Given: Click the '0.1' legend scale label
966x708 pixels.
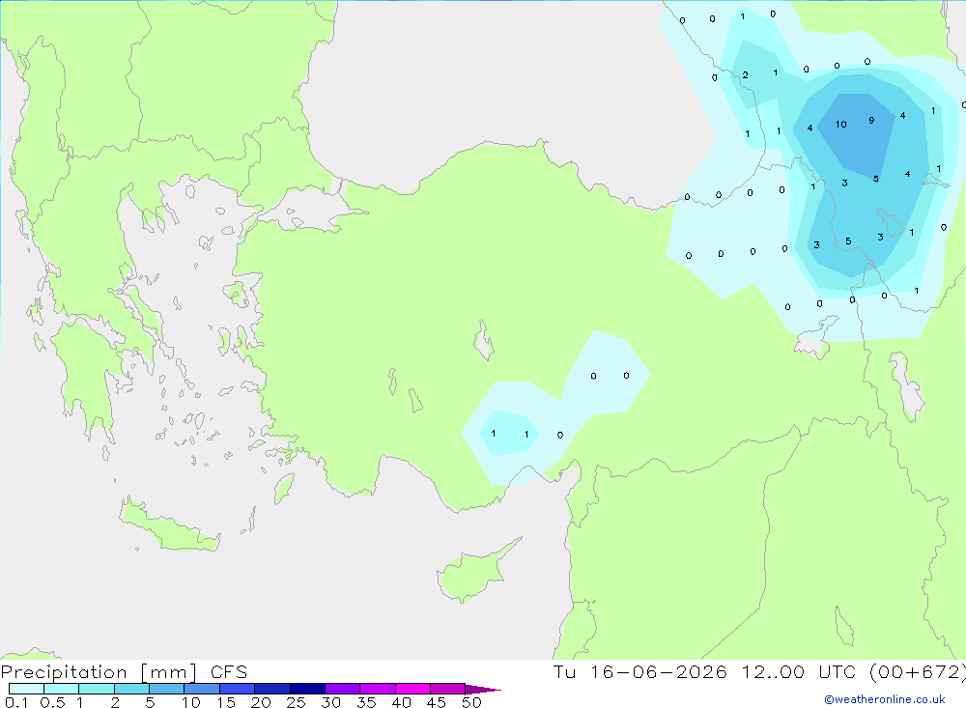Looking at the screenshot, I should click(x=16, y=702).
